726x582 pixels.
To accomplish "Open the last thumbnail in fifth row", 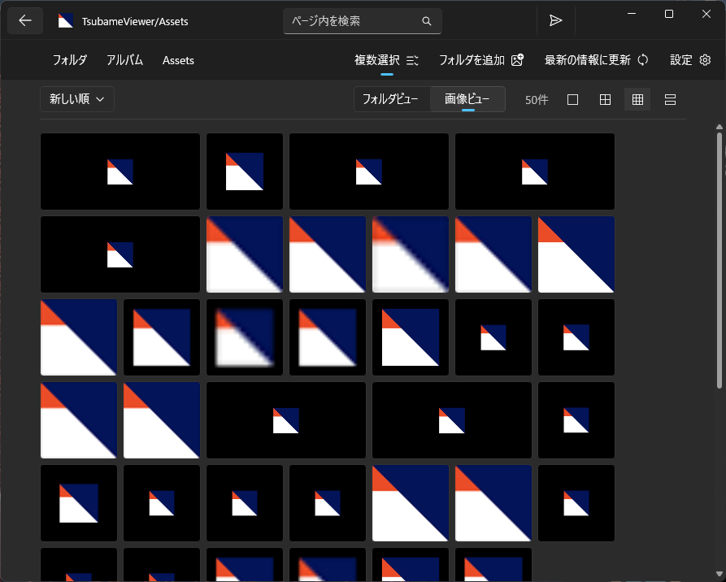I will [x=576, y=503].
